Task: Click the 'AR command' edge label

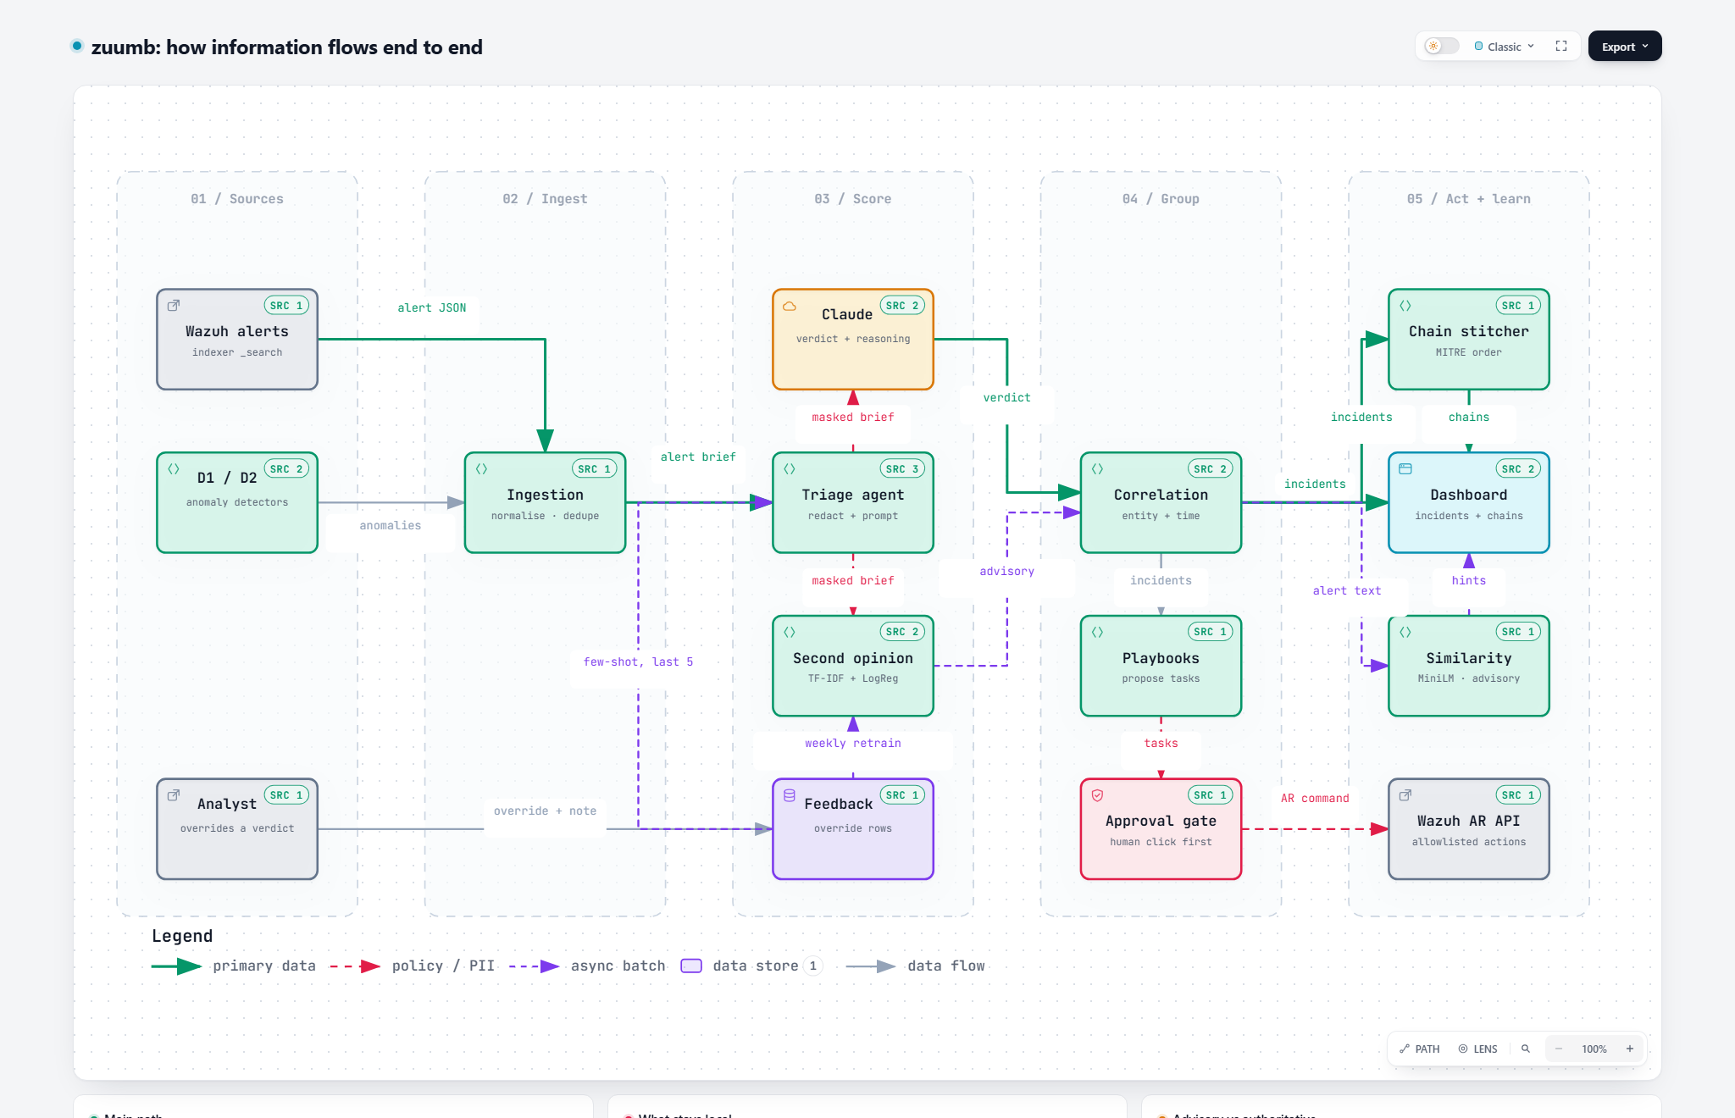Action: pos(1315,798)
